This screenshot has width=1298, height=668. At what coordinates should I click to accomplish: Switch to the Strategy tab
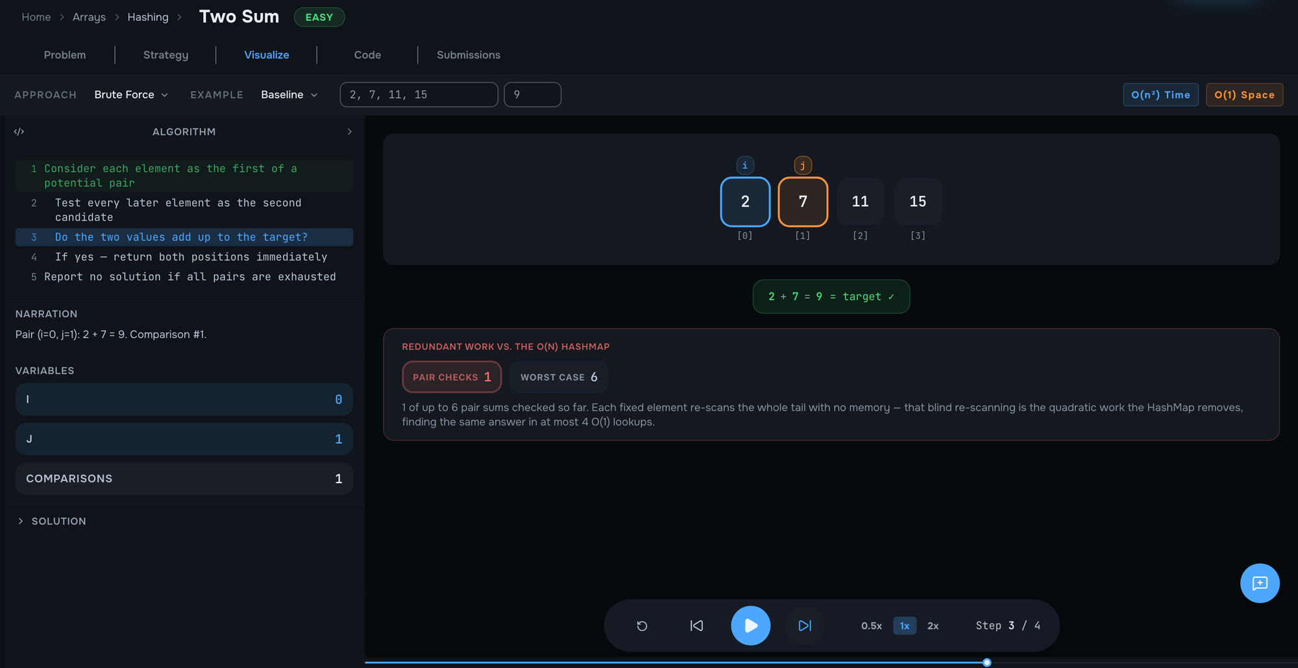pyautogui.click(x=165, y=55)
